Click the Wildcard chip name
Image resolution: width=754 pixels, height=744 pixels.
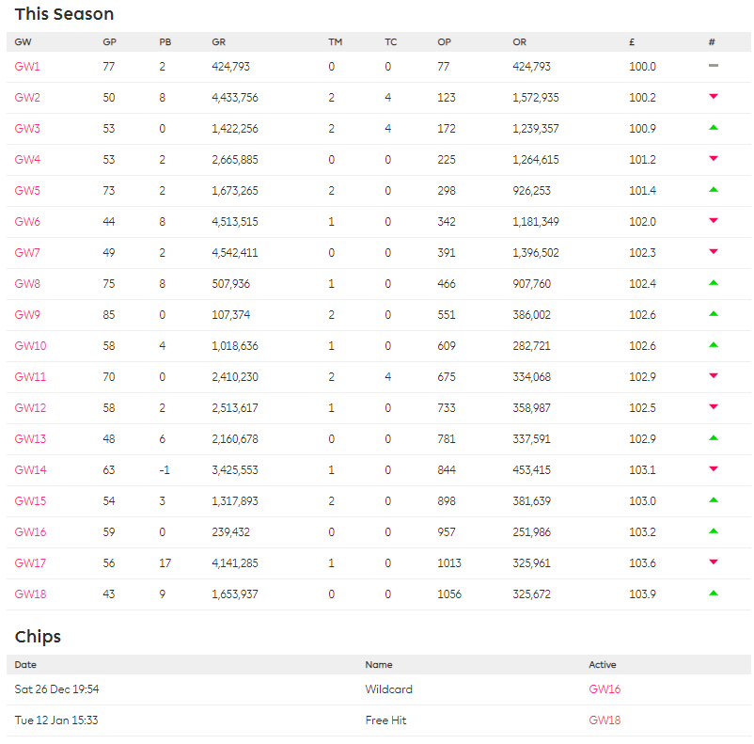click(x=388, y=689)
